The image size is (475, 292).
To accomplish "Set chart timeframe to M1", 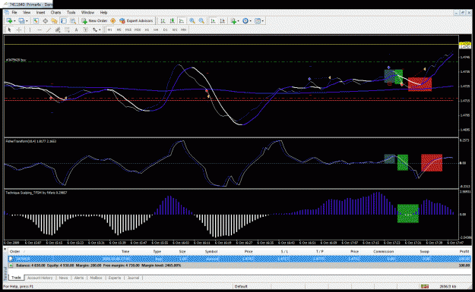I will coord(109,30).
